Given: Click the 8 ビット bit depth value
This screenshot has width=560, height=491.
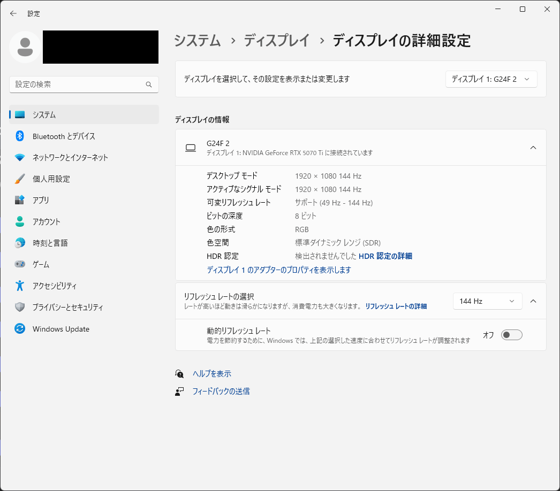Looking at the screenshot, I should pyautogui.click(x=306, y=216).
